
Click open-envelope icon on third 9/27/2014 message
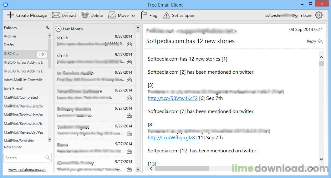(130, 80)
